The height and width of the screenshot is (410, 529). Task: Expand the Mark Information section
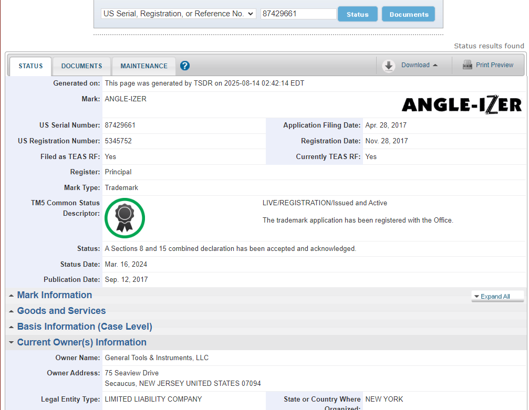point(54,295)
